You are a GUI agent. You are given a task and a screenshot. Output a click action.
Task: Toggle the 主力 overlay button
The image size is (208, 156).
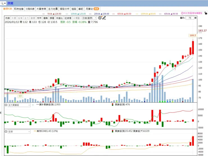pyautogui.click(x=26, y=18)
